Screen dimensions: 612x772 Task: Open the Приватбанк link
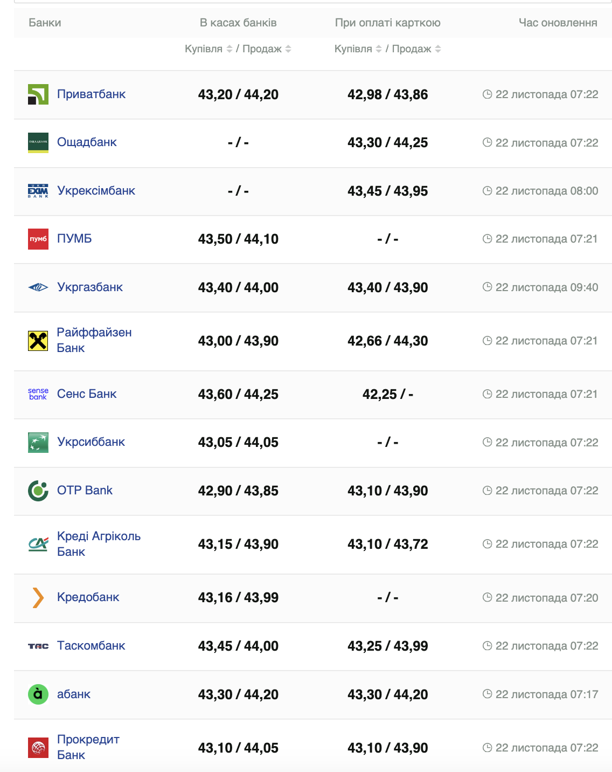tap(91, 94)
